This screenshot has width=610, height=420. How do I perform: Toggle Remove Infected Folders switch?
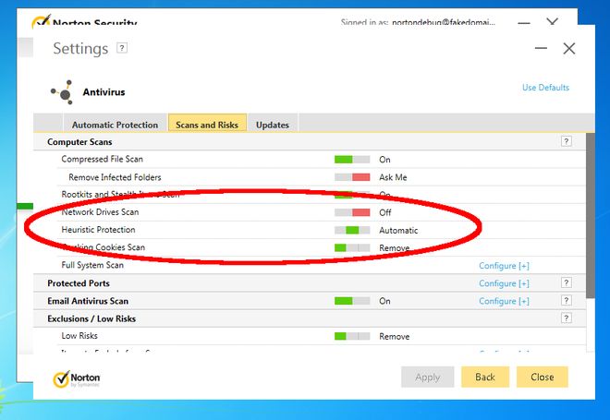[352, 177]
